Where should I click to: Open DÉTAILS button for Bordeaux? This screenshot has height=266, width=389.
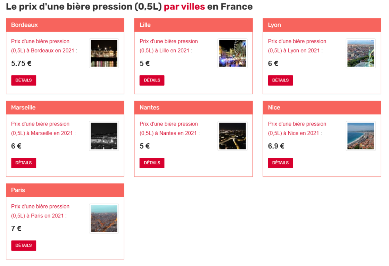pyautogui.click(x=24, y=80)
